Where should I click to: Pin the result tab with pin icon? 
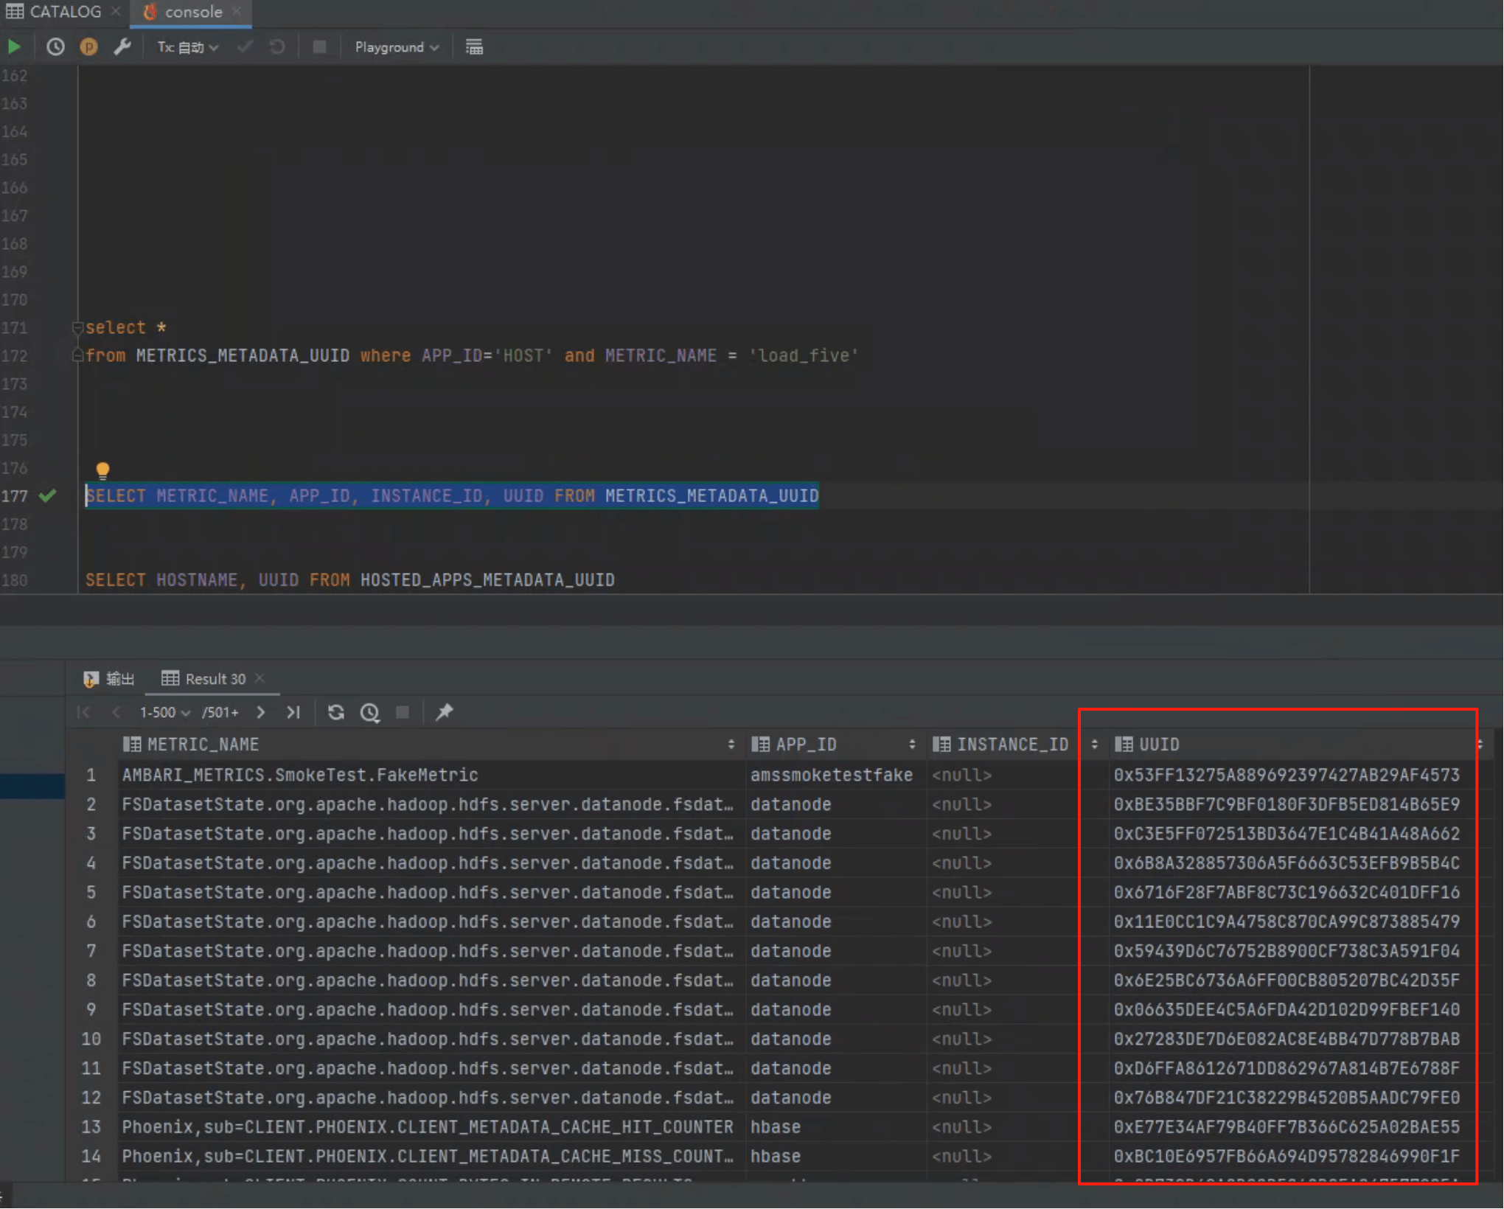(x=444, y=712)
